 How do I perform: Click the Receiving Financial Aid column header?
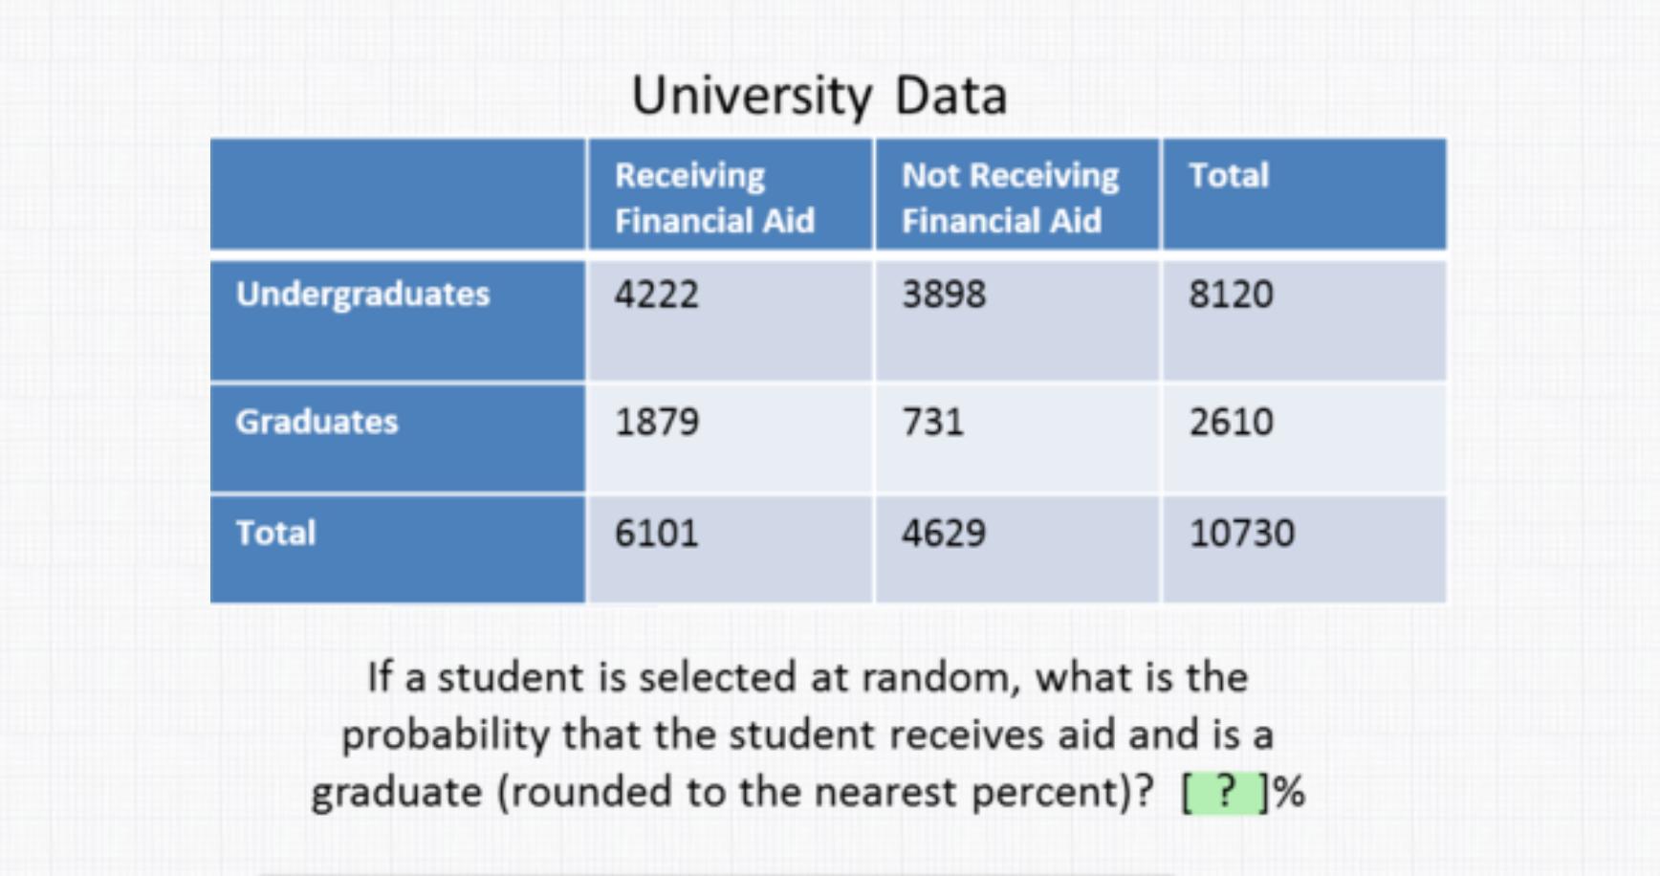point(731,195)
